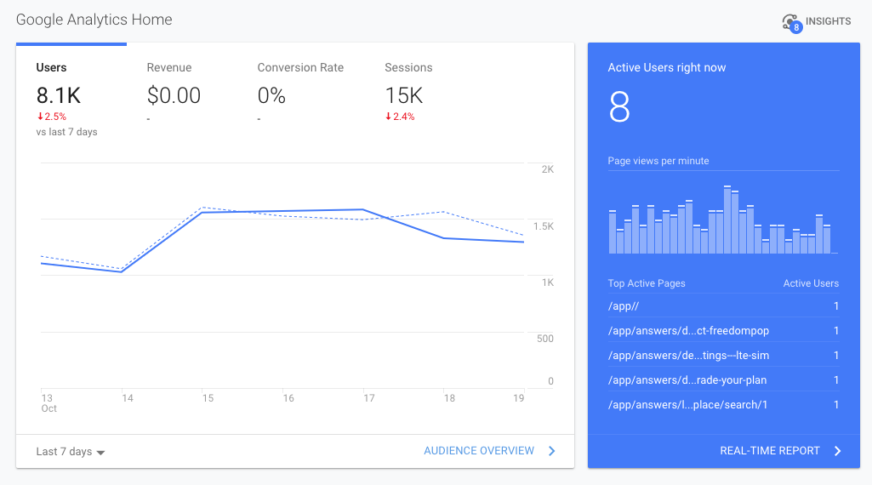The image size is (872, 485).
Task: Click the vs last 7 days text
Action: pyautogui.click(x=66, y=132)
